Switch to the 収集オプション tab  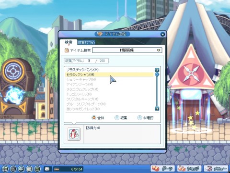point(86,42)
